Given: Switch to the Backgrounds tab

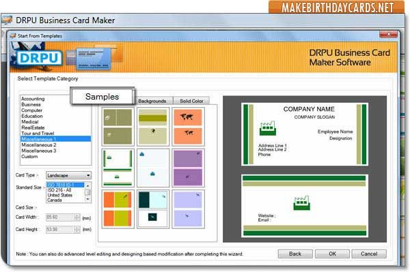Looking at the screenshot, I should click(x=152, y=101).
